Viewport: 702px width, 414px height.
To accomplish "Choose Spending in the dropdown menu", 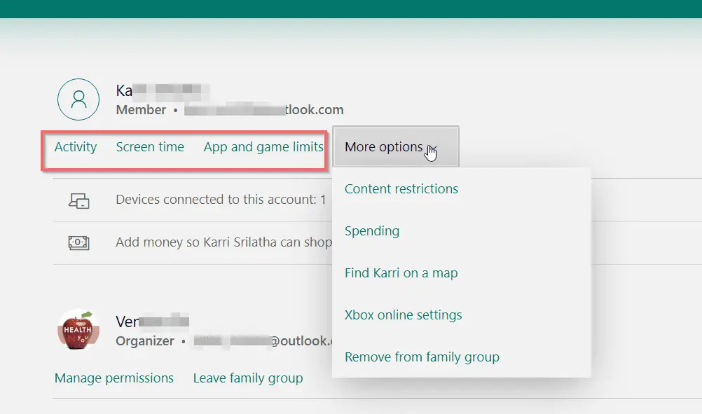I will 371,231.
